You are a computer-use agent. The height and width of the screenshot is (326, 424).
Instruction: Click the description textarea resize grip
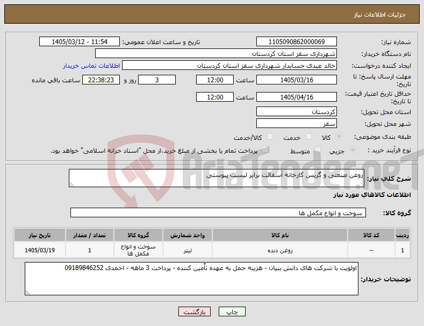click(x=71, y=185)
